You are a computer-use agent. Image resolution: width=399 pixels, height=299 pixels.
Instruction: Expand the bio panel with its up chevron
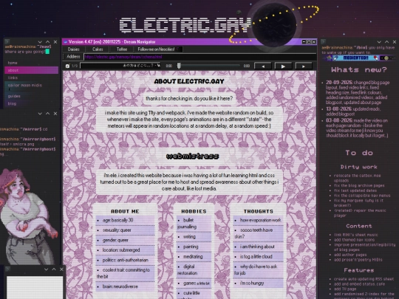386,42
